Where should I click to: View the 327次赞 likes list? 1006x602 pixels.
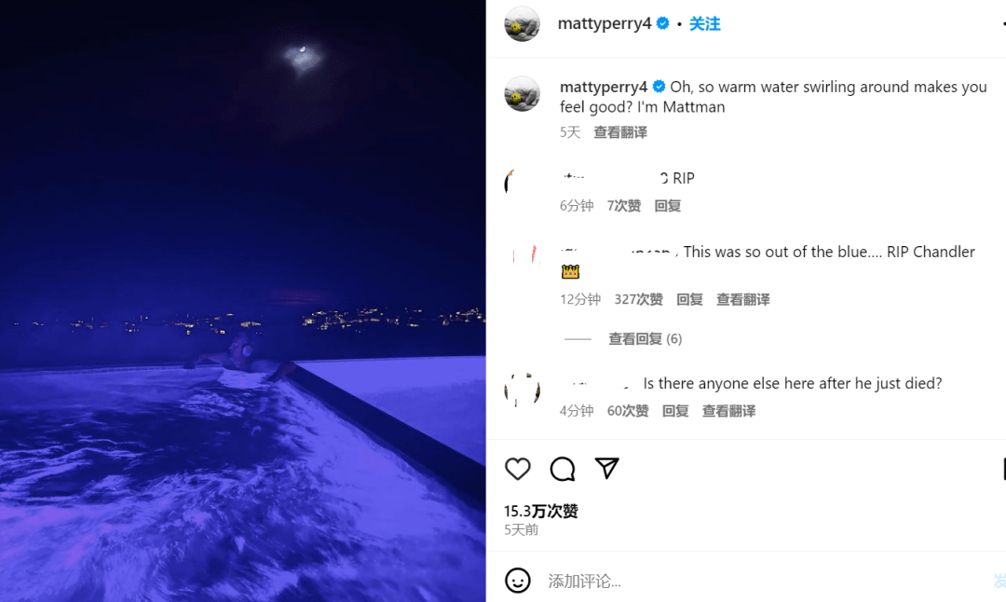pyautogui.click(x=638, y=300)
